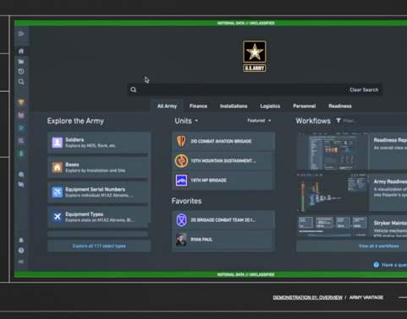The height and width of the screenshot is (319, 407).
Task: Open View all 6 workflows link
Action: [x=378, y=246]
